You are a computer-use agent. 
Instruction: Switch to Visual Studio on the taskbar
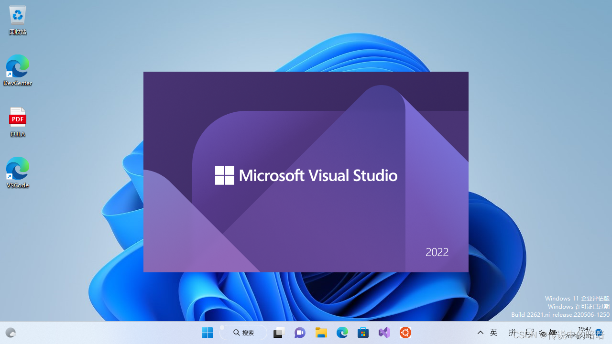click(x=384, y=333)
